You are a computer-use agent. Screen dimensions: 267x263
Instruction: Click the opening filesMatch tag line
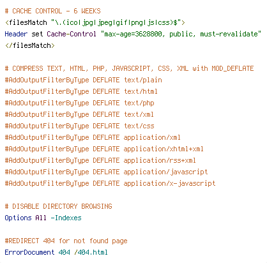95,22
